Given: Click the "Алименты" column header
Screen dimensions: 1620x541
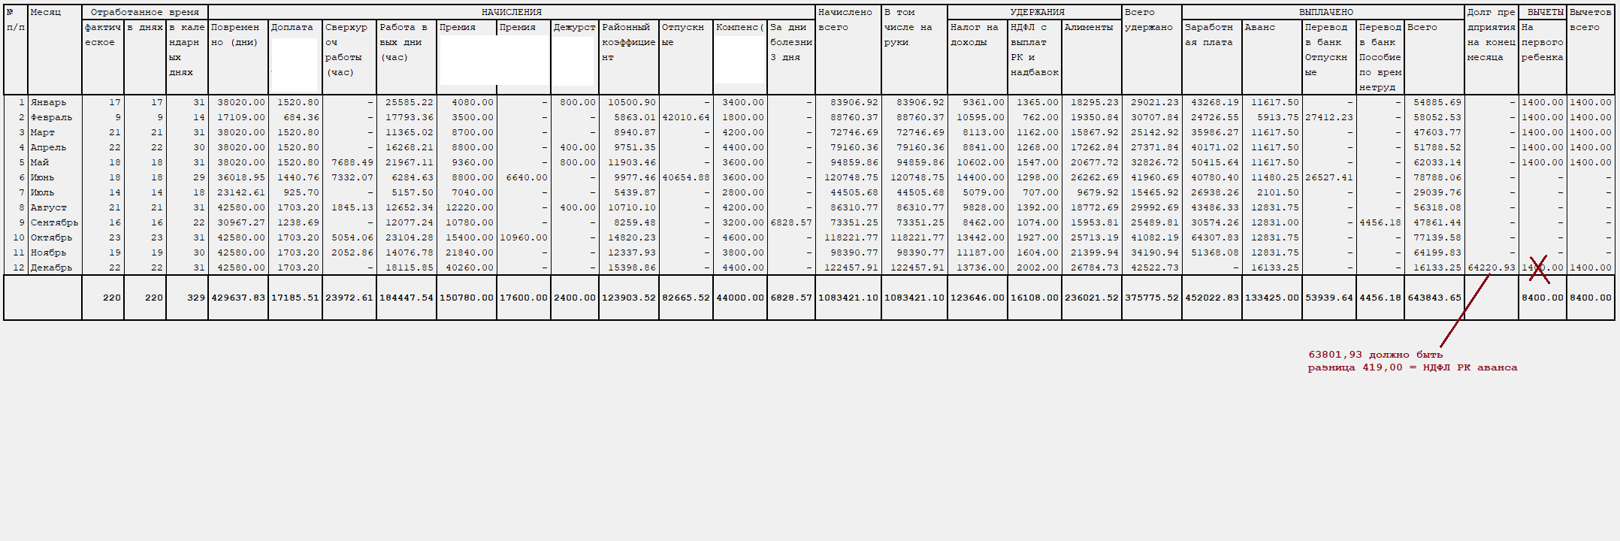Looking at the screenshot, I should click(x=1088, y=27).
